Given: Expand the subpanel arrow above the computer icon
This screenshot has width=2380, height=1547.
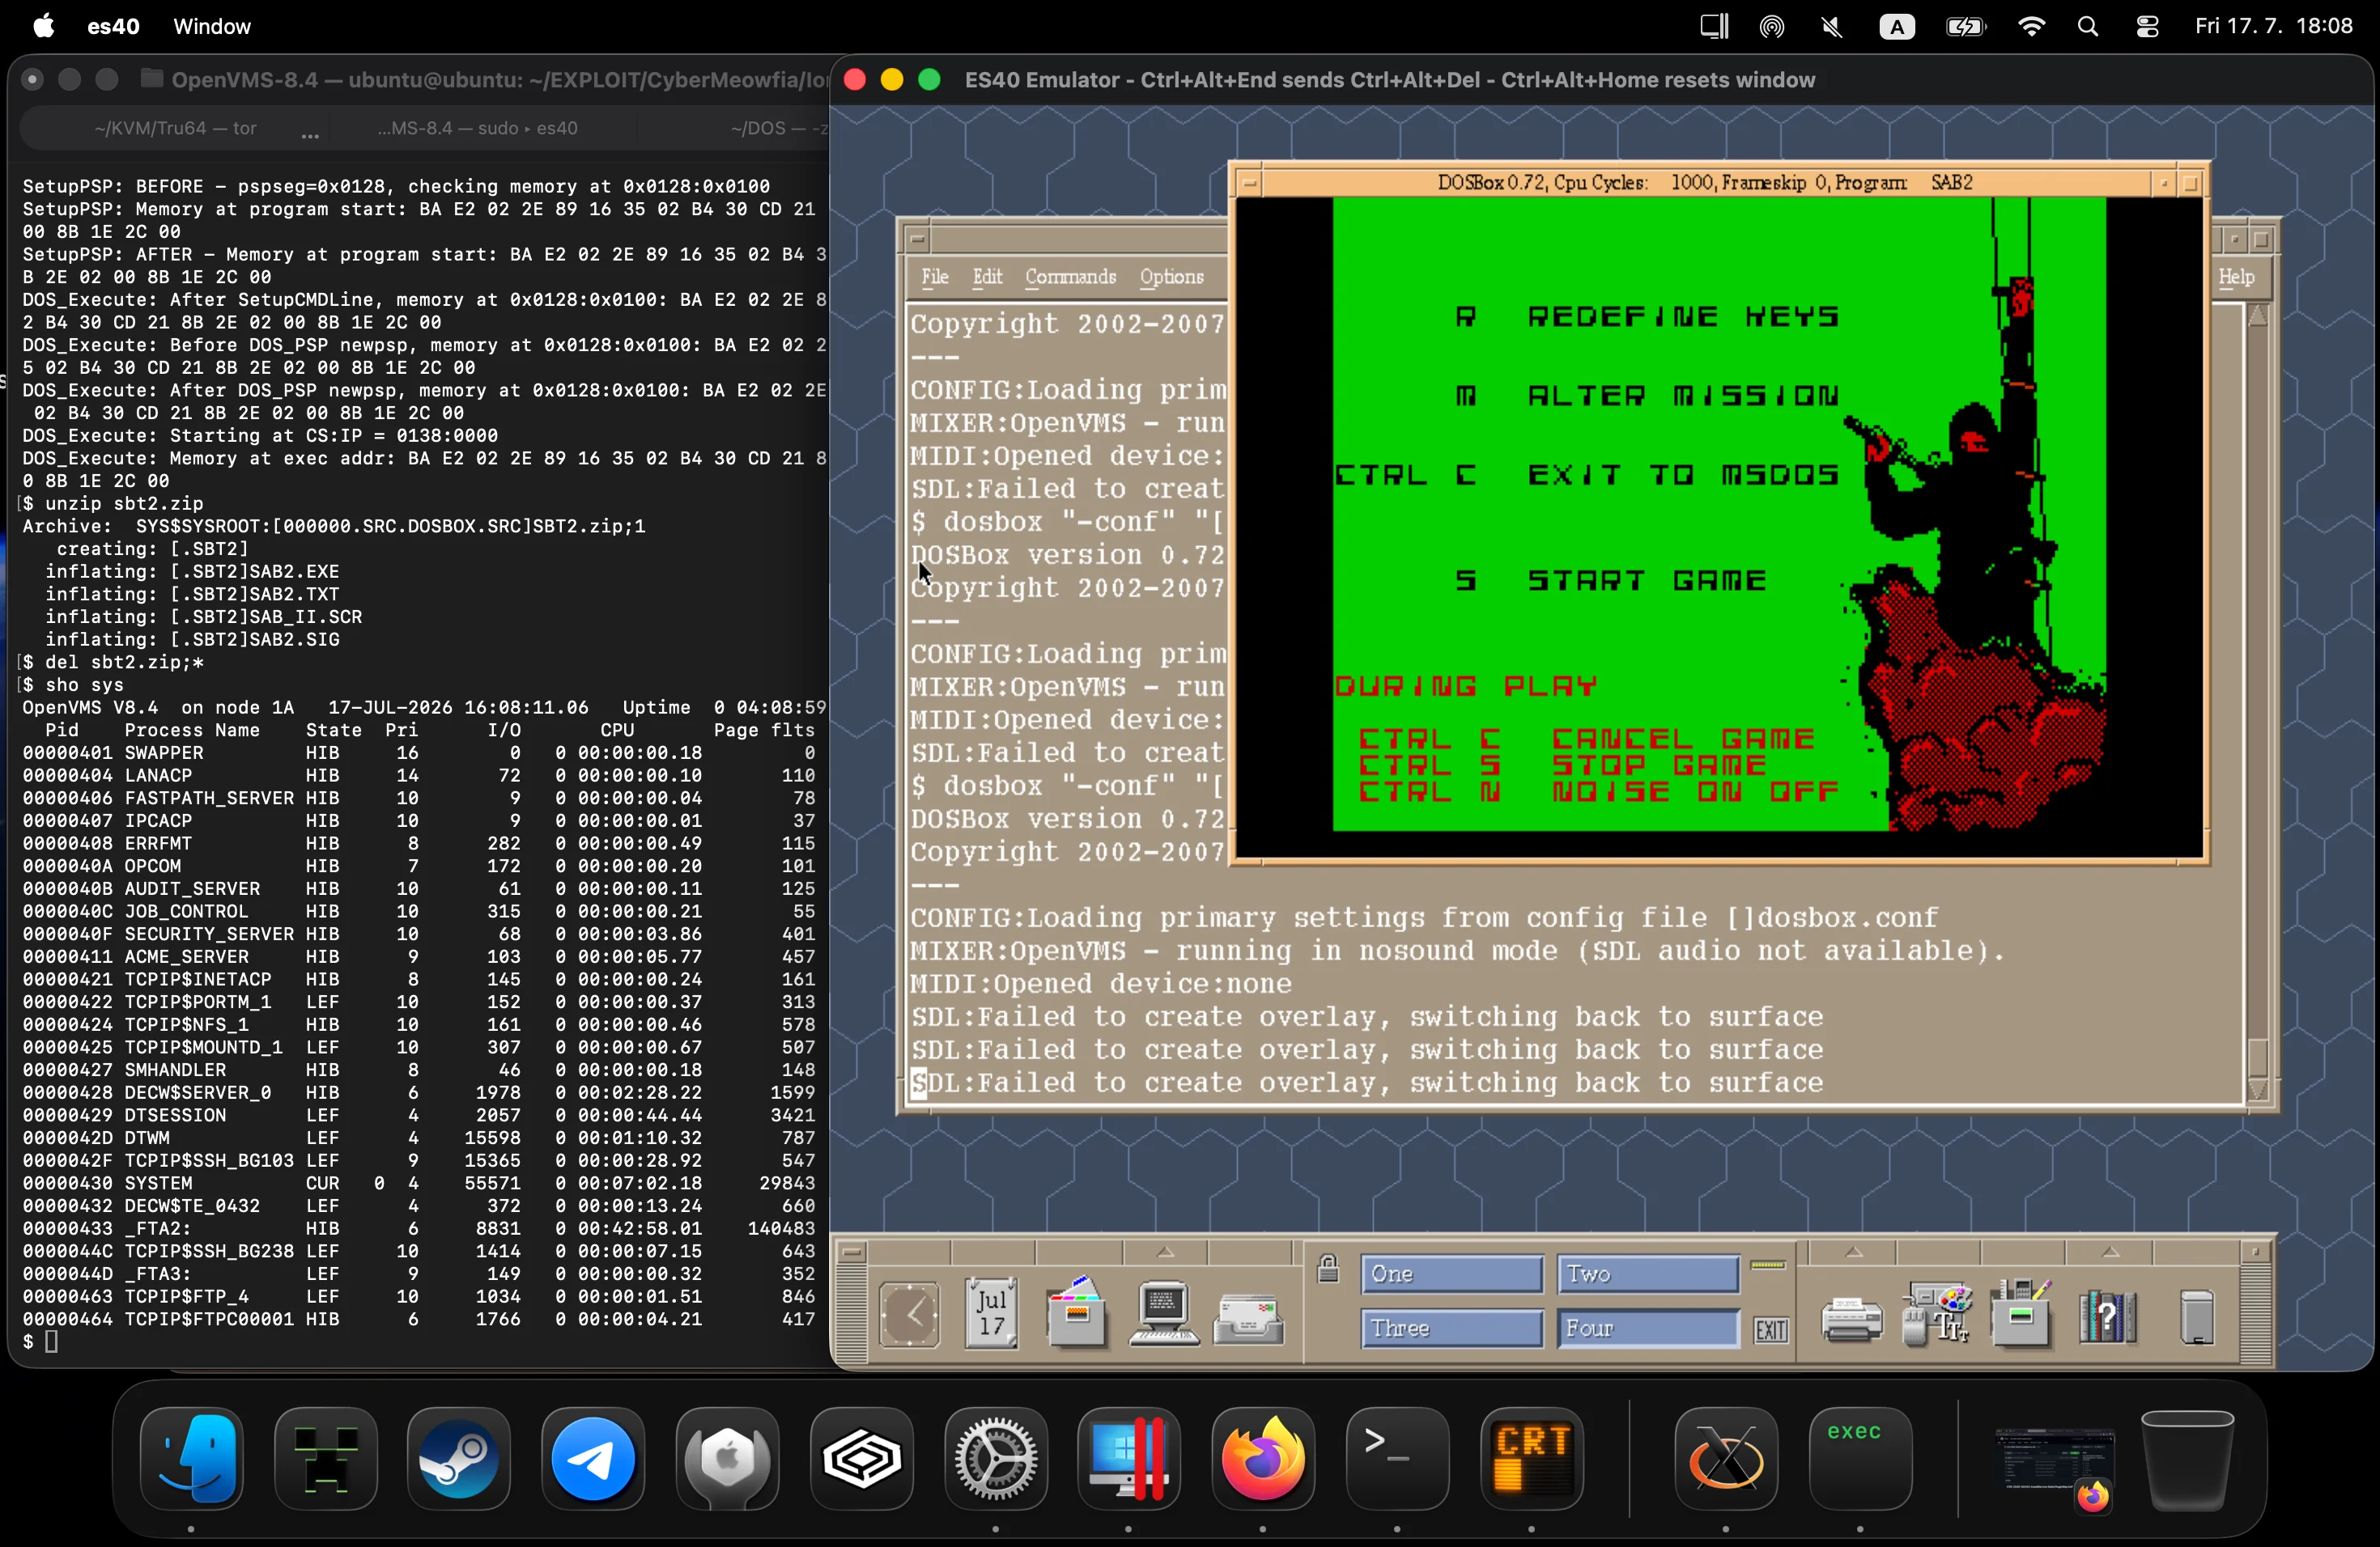Looking at the screenshot, I should coord(1166,1252).
